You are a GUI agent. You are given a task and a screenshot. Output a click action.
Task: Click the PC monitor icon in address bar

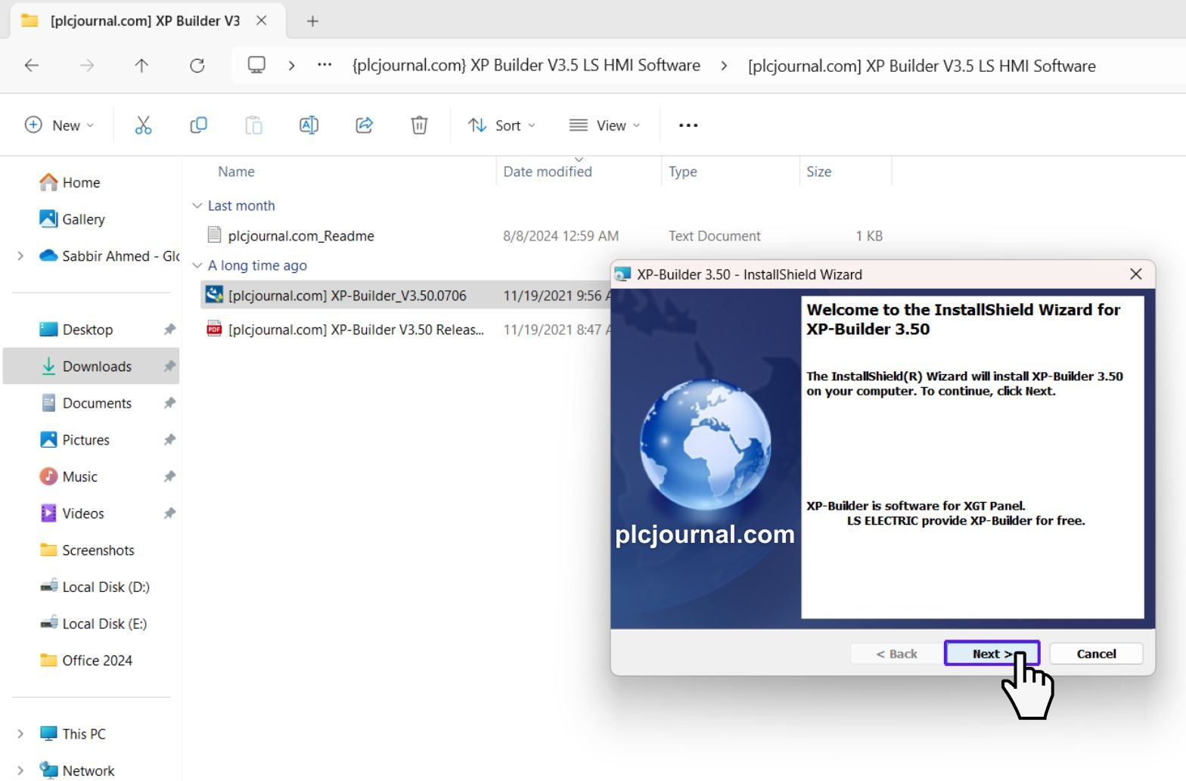click(x=257, y=65)
